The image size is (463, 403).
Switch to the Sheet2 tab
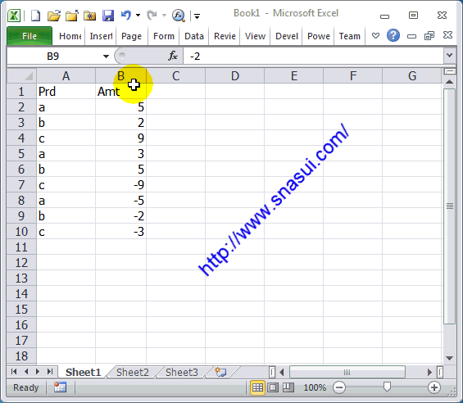click(133, 373)
